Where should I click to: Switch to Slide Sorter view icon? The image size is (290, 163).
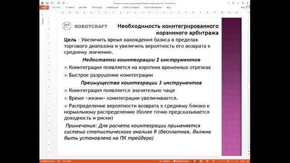pos(201,161)
